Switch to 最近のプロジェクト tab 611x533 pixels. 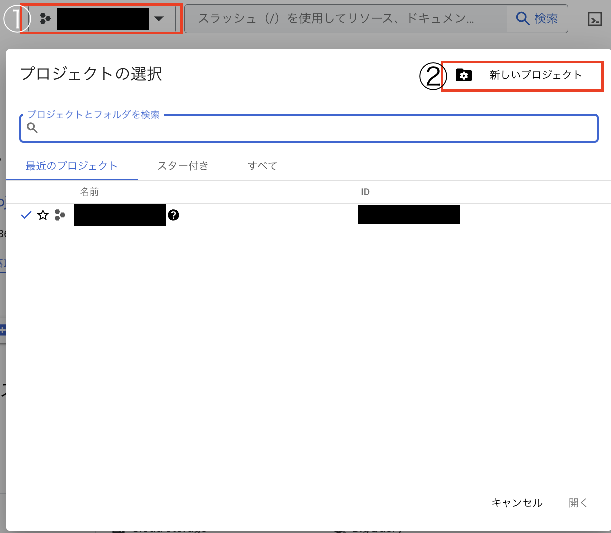pos(72,166)
